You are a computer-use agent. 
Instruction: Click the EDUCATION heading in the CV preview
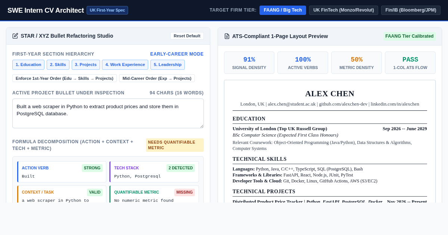(249, 119)
